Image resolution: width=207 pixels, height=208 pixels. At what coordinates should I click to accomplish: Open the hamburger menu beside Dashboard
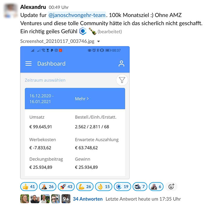pos(28,64)
